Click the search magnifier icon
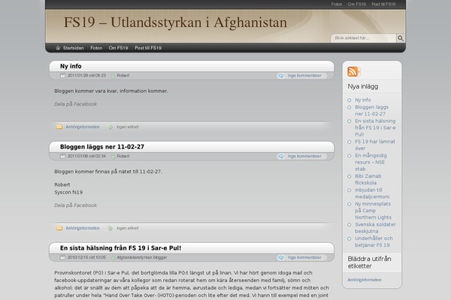This screenshot has width=451, height=300. (401, 38)
